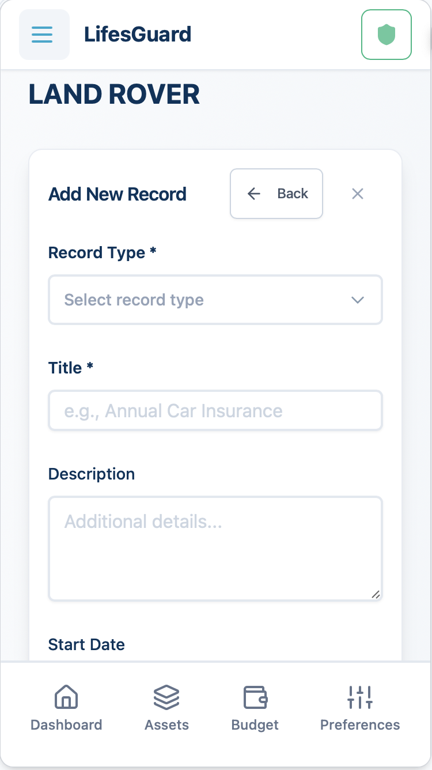432x770 pixels.
Task: Grab the Description box resize handle
Action: pyautogui.click(x=376, y=594)
